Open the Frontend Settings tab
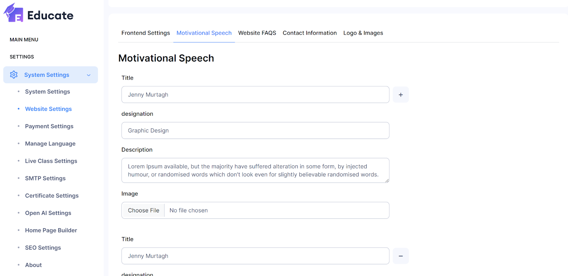This screenshot has height=276, width=568. 146,33
